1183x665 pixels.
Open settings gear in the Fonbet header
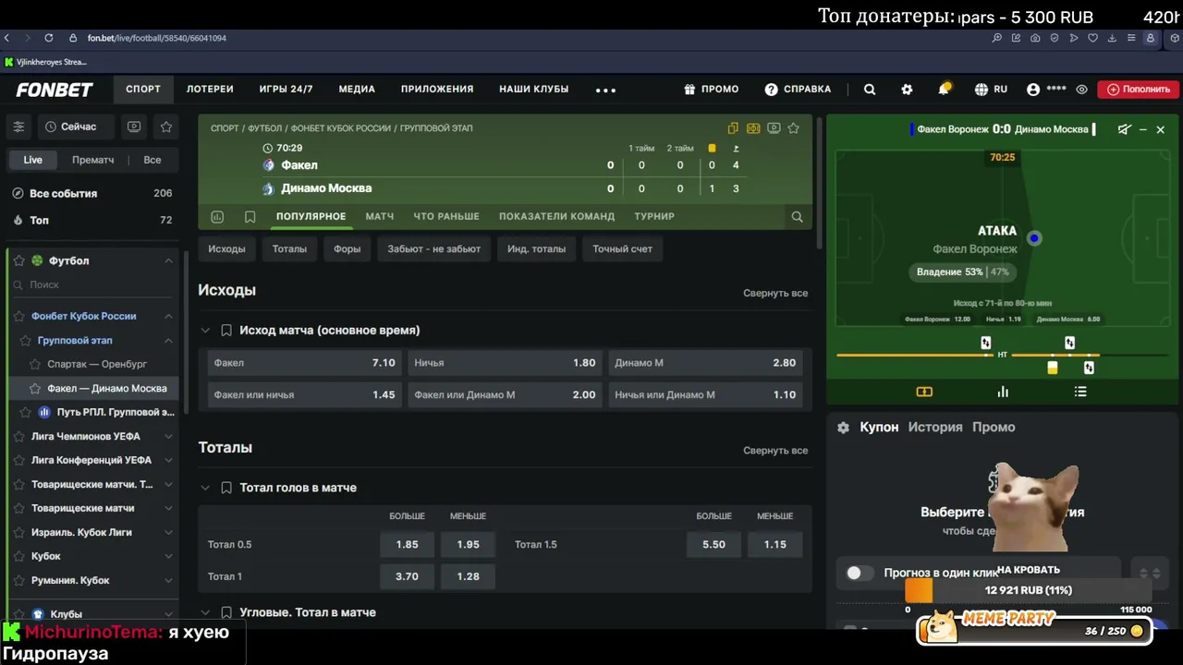click(x=907, y=90)
